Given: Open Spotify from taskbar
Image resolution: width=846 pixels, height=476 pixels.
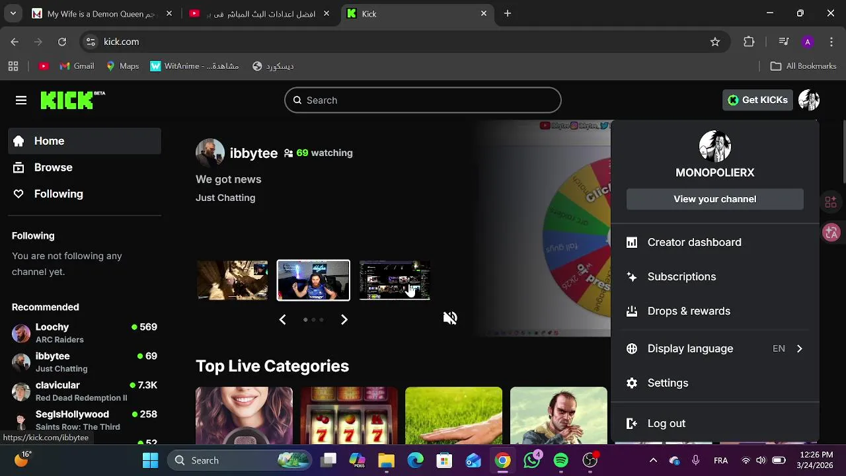Looking at the screenshot, I should (561, 460).
